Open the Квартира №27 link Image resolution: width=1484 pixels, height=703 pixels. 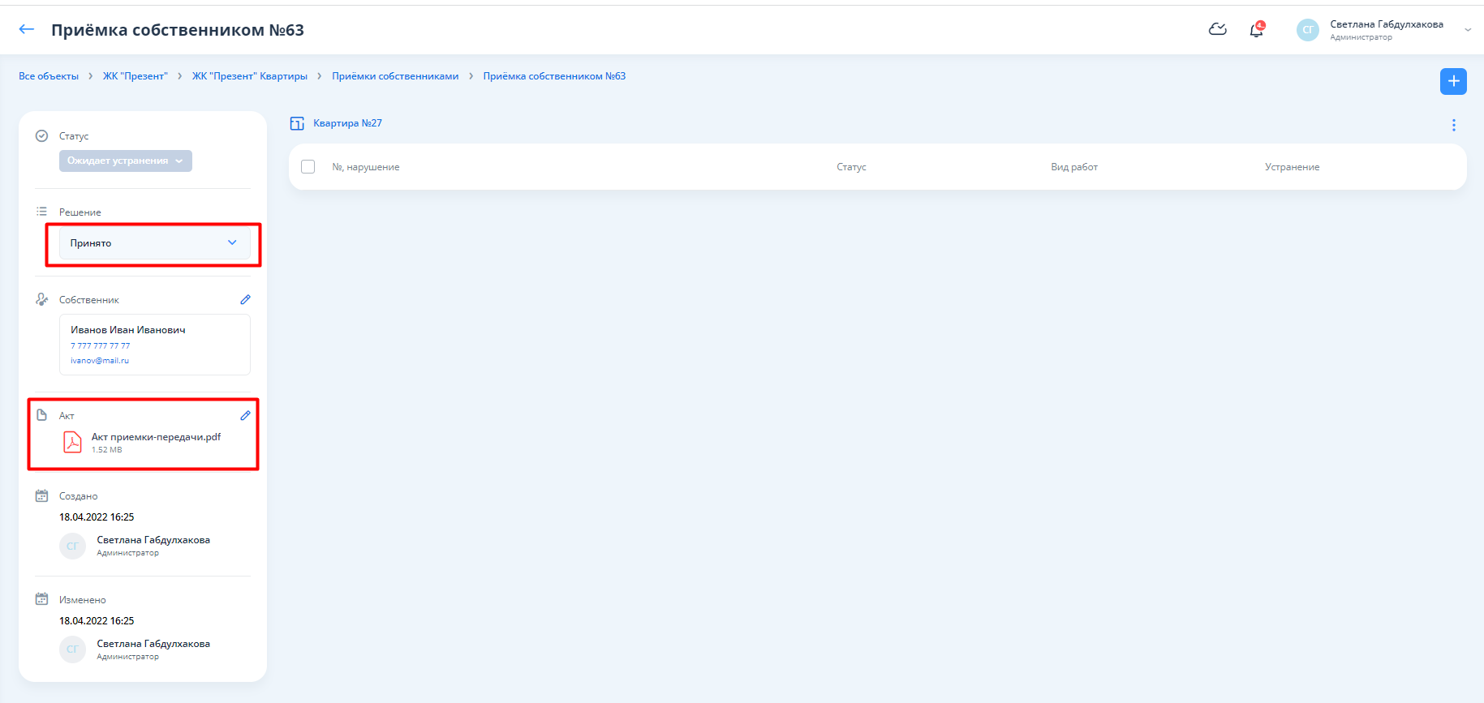click(x=347, y=123)
